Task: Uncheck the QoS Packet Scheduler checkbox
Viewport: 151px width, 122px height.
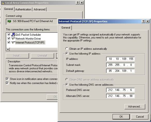Action: (x=9, y=34)
